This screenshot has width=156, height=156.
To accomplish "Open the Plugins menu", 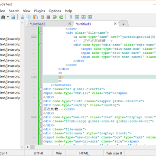I will point(39,11).
